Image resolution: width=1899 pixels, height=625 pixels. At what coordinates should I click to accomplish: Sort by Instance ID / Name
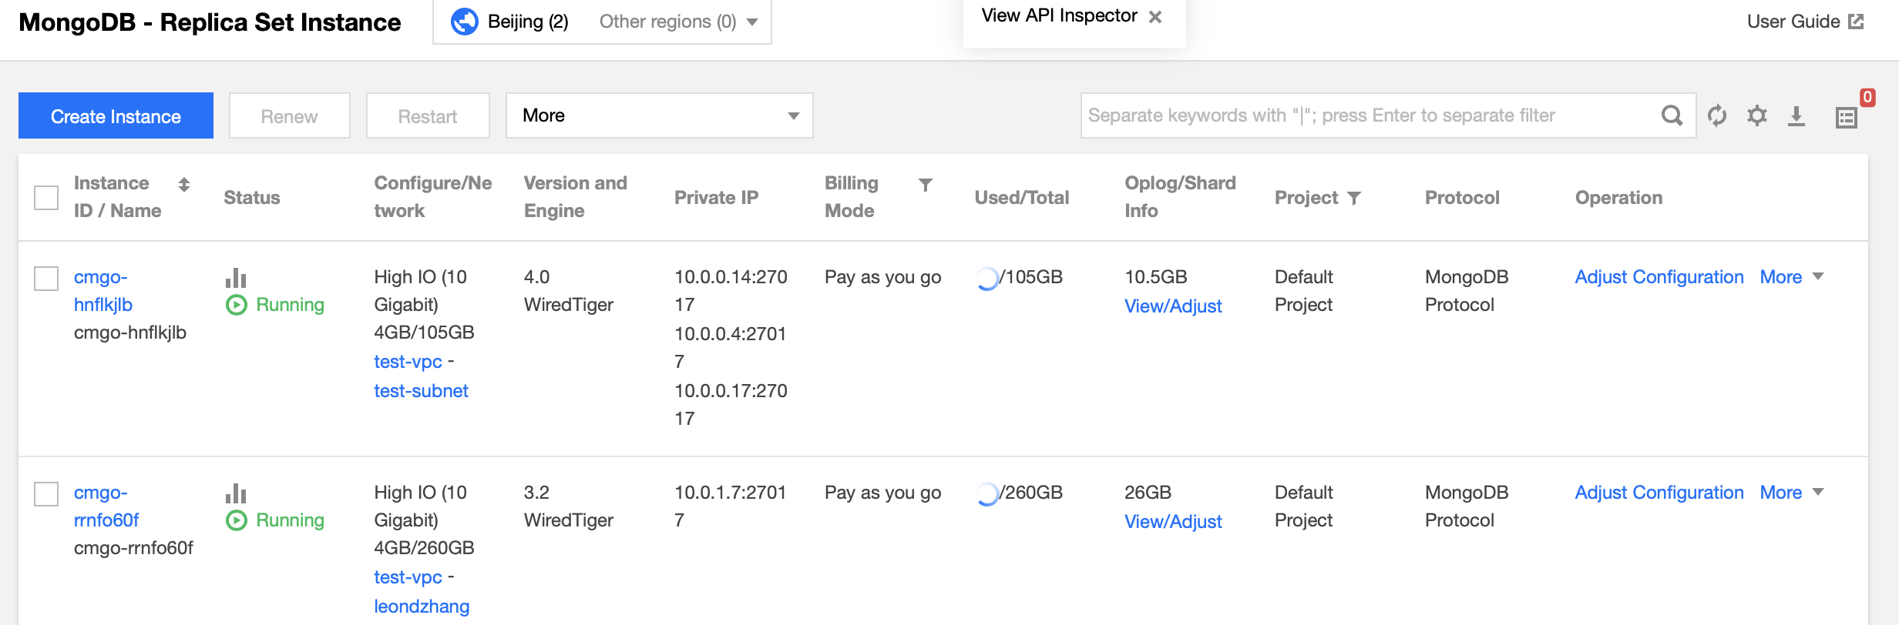point(183,185)
